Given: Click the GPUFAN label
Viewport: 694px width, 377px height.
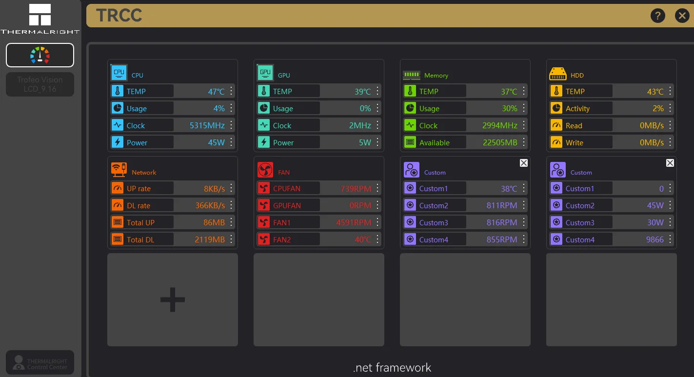Looking at the screenshot, I should click(x=287, y=205).
